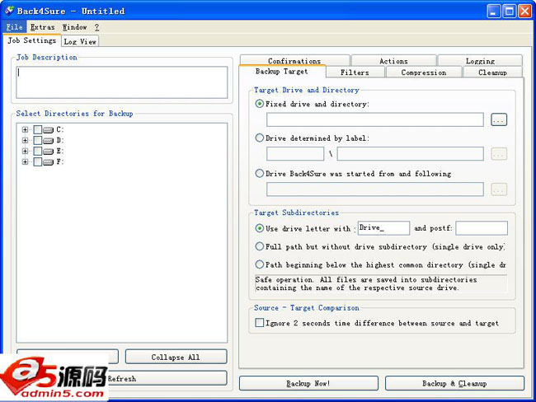Open the File menu
The width and height of the screenshot is (536, 402).
14,27
